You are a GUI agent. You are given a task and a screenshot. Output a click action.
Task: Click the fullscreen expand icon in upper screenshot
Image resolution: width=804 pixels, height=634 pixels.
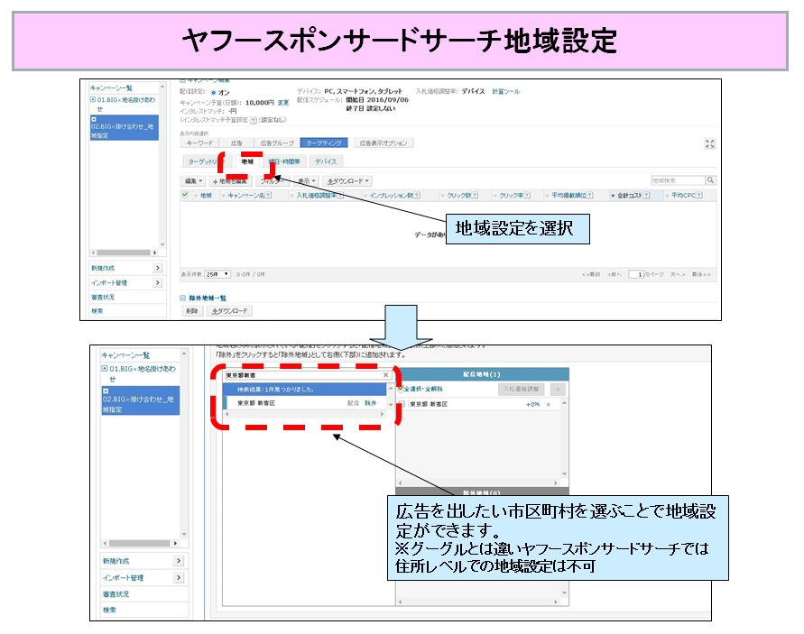point(709,143)
